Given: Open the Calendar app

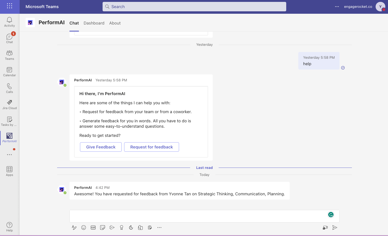Looking at the screenshot, I should [9, 72].
